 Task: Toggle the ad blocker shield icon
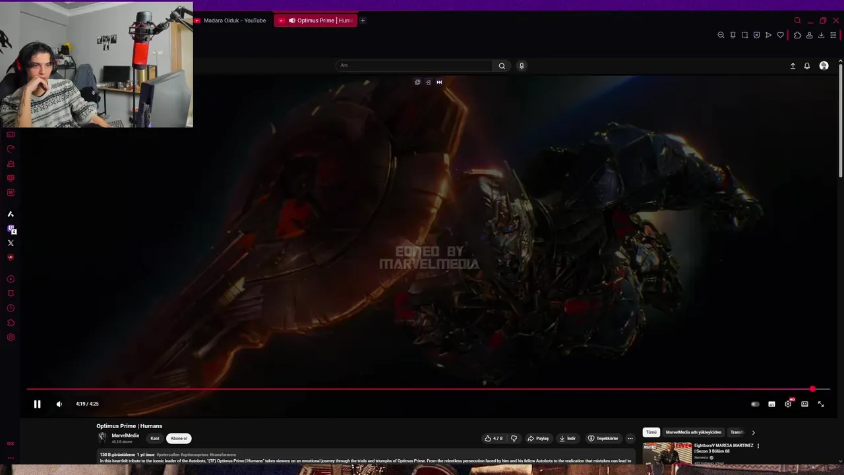(x=756, y=35)
